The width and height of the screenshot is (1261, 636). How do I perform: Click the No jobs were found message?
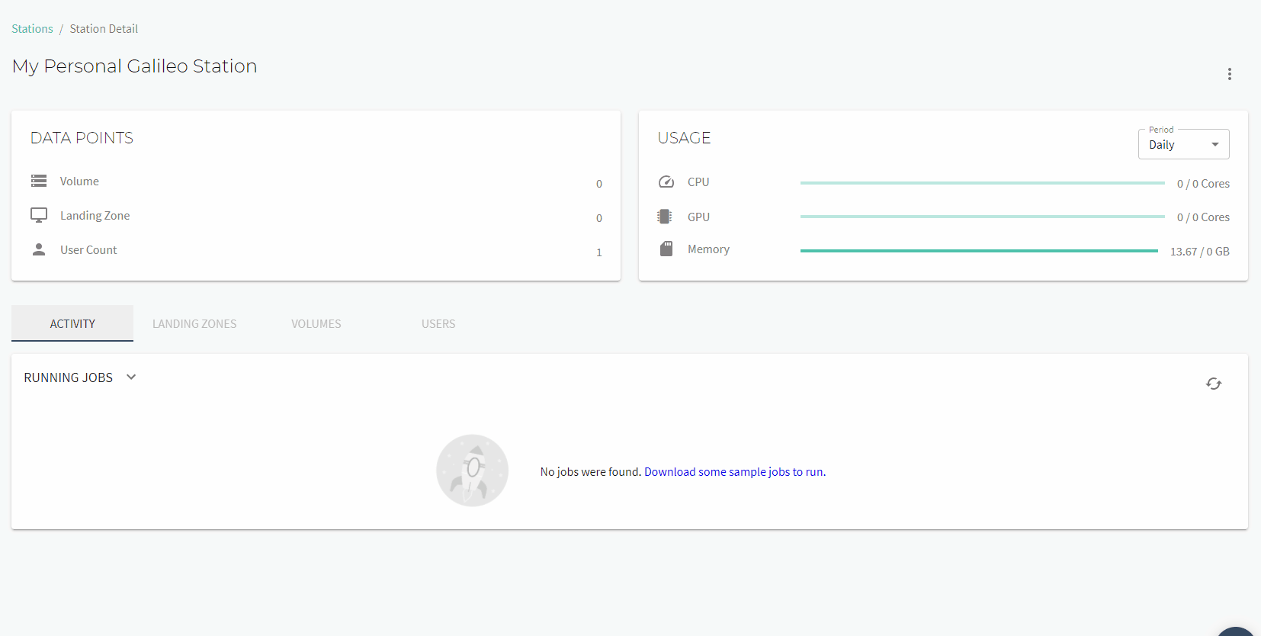591,472
